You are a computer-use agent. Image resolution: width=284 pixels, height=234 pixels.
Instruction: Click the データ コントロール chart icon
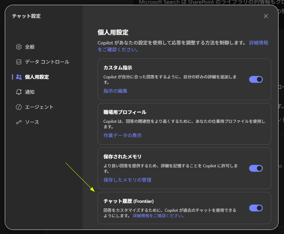[19, 62]
